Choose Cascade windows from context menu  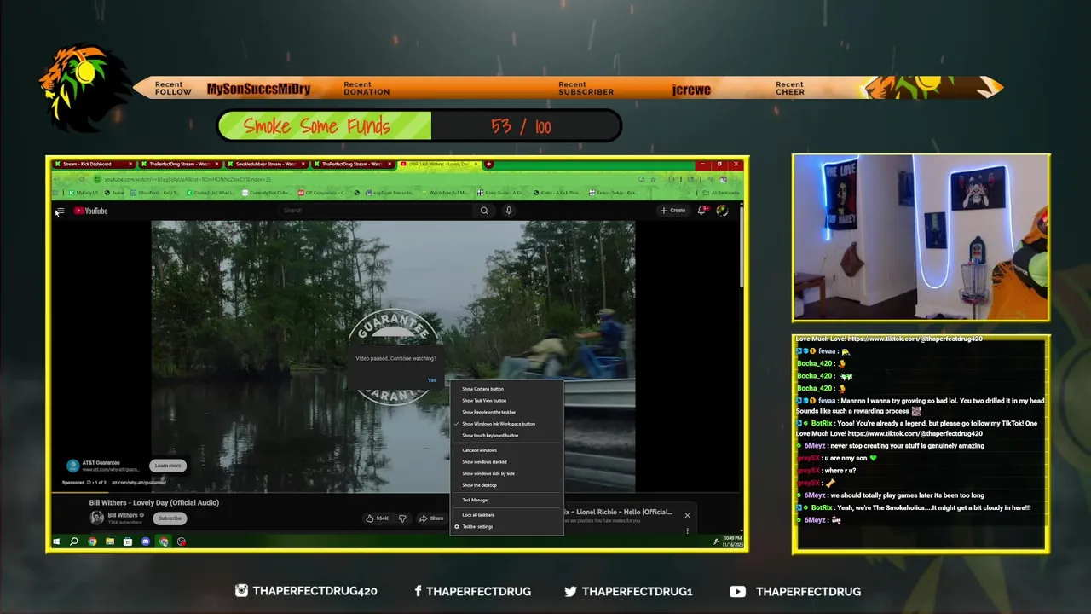(506, 450)
